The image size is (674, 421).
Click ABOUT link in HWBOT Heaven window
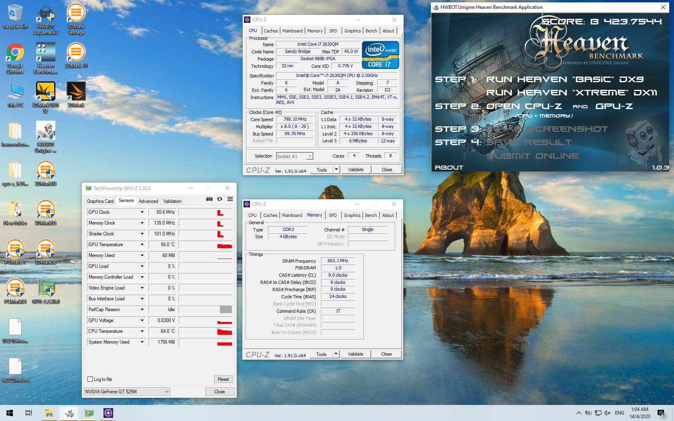[449, 168]
